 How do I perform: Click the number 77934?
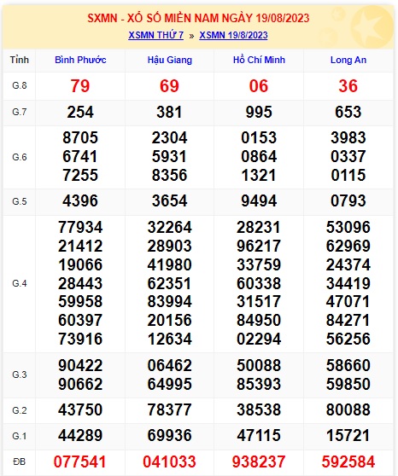click(80, 228)
